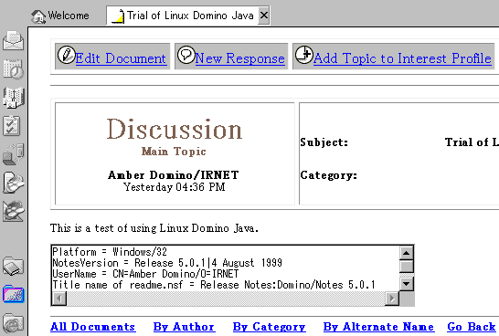Click the text box scroll left arrow

(x=59, y=299)
